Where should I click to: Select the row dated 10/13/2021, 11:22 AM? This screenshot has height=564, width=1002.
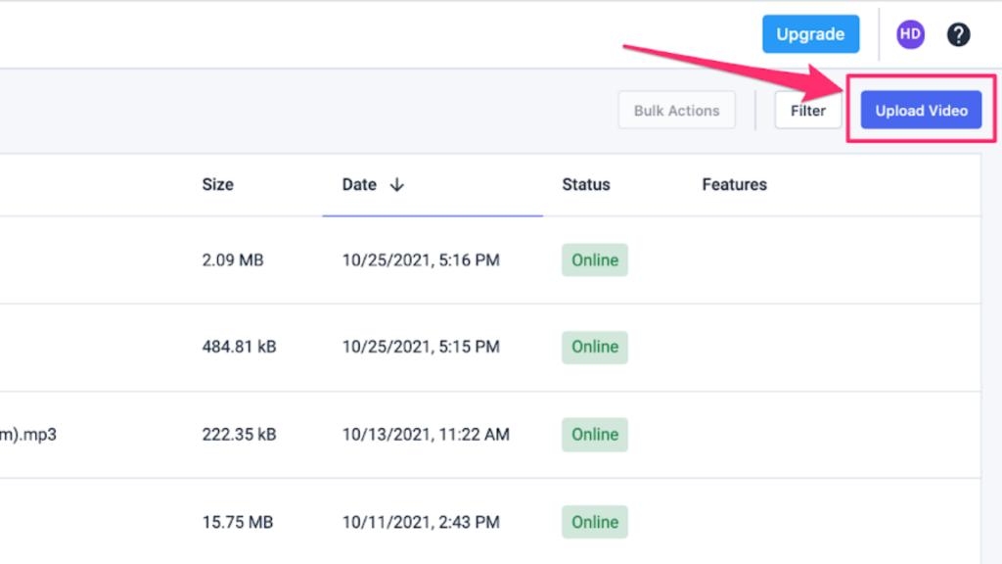click(490, 435)
